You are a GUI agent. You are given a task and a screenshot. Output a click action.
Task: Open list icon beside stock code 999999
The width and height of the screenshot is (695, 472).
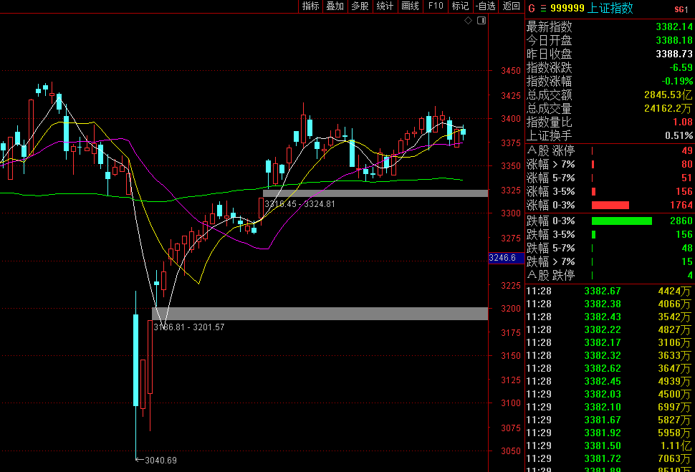click(x=543, y=9)
